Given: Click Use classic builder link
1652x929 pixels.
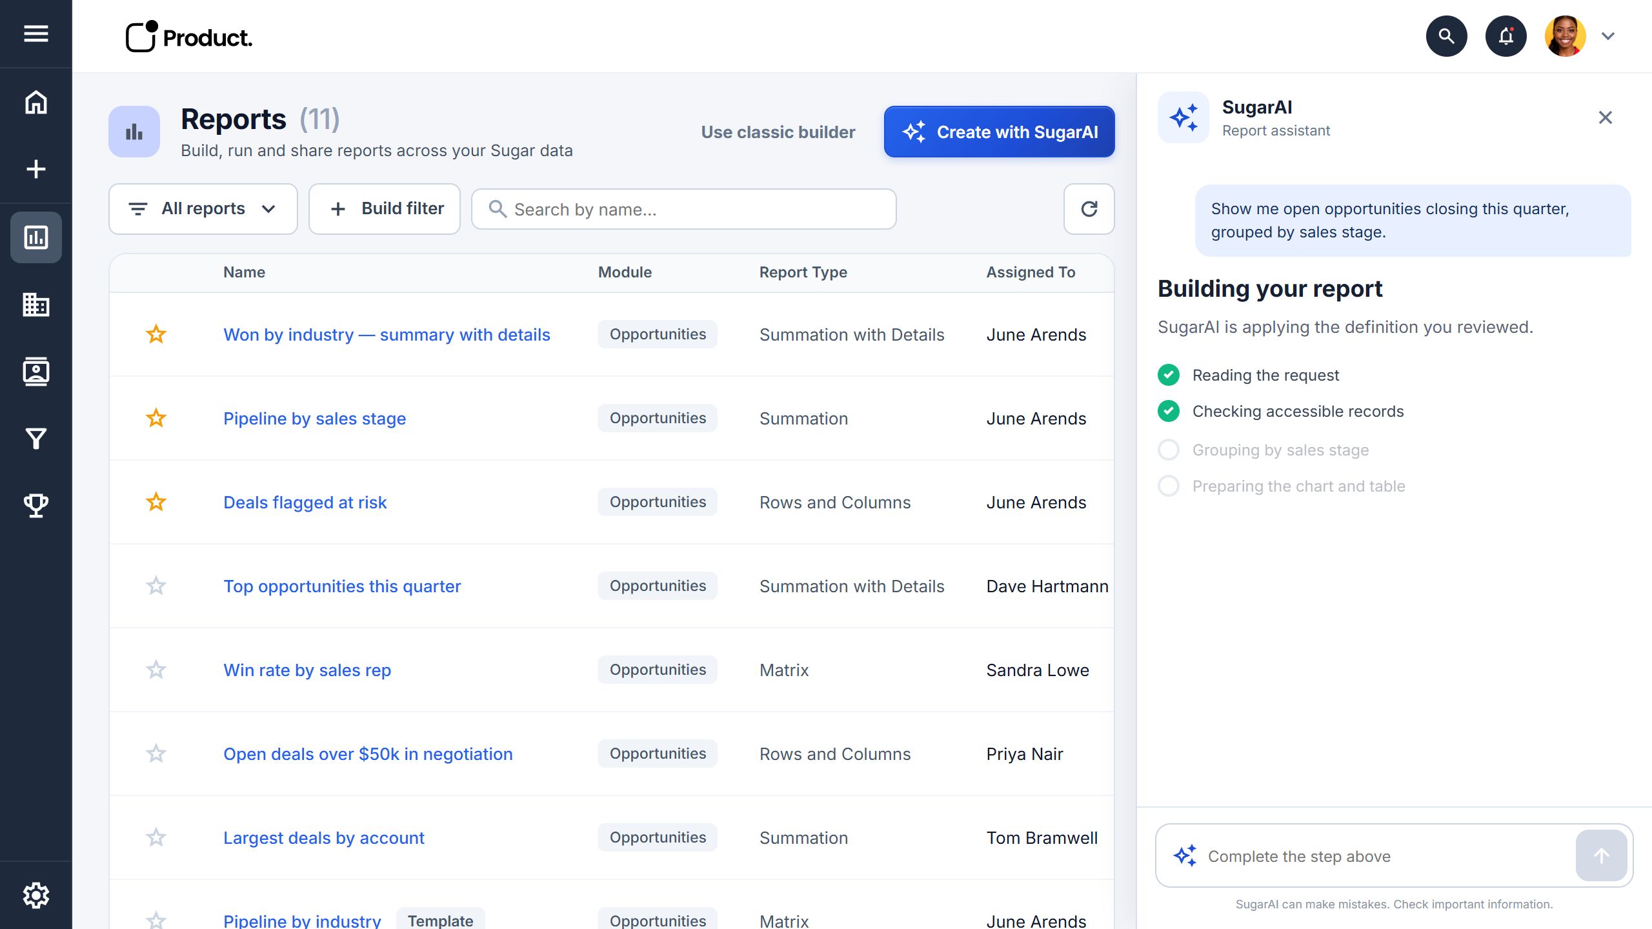Looking at the screenshot, I should point(778,132).
